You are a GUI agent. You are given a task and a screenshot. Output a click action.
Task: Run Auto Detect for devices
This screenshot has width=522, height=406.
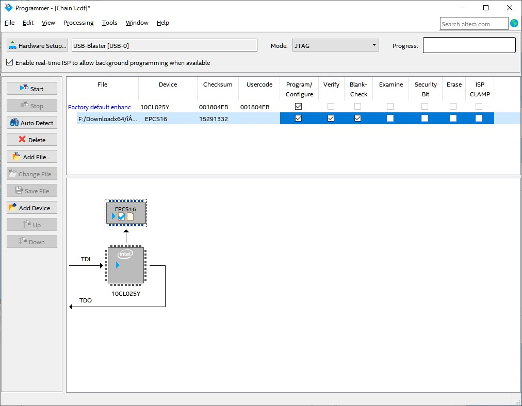pos(32,123)
